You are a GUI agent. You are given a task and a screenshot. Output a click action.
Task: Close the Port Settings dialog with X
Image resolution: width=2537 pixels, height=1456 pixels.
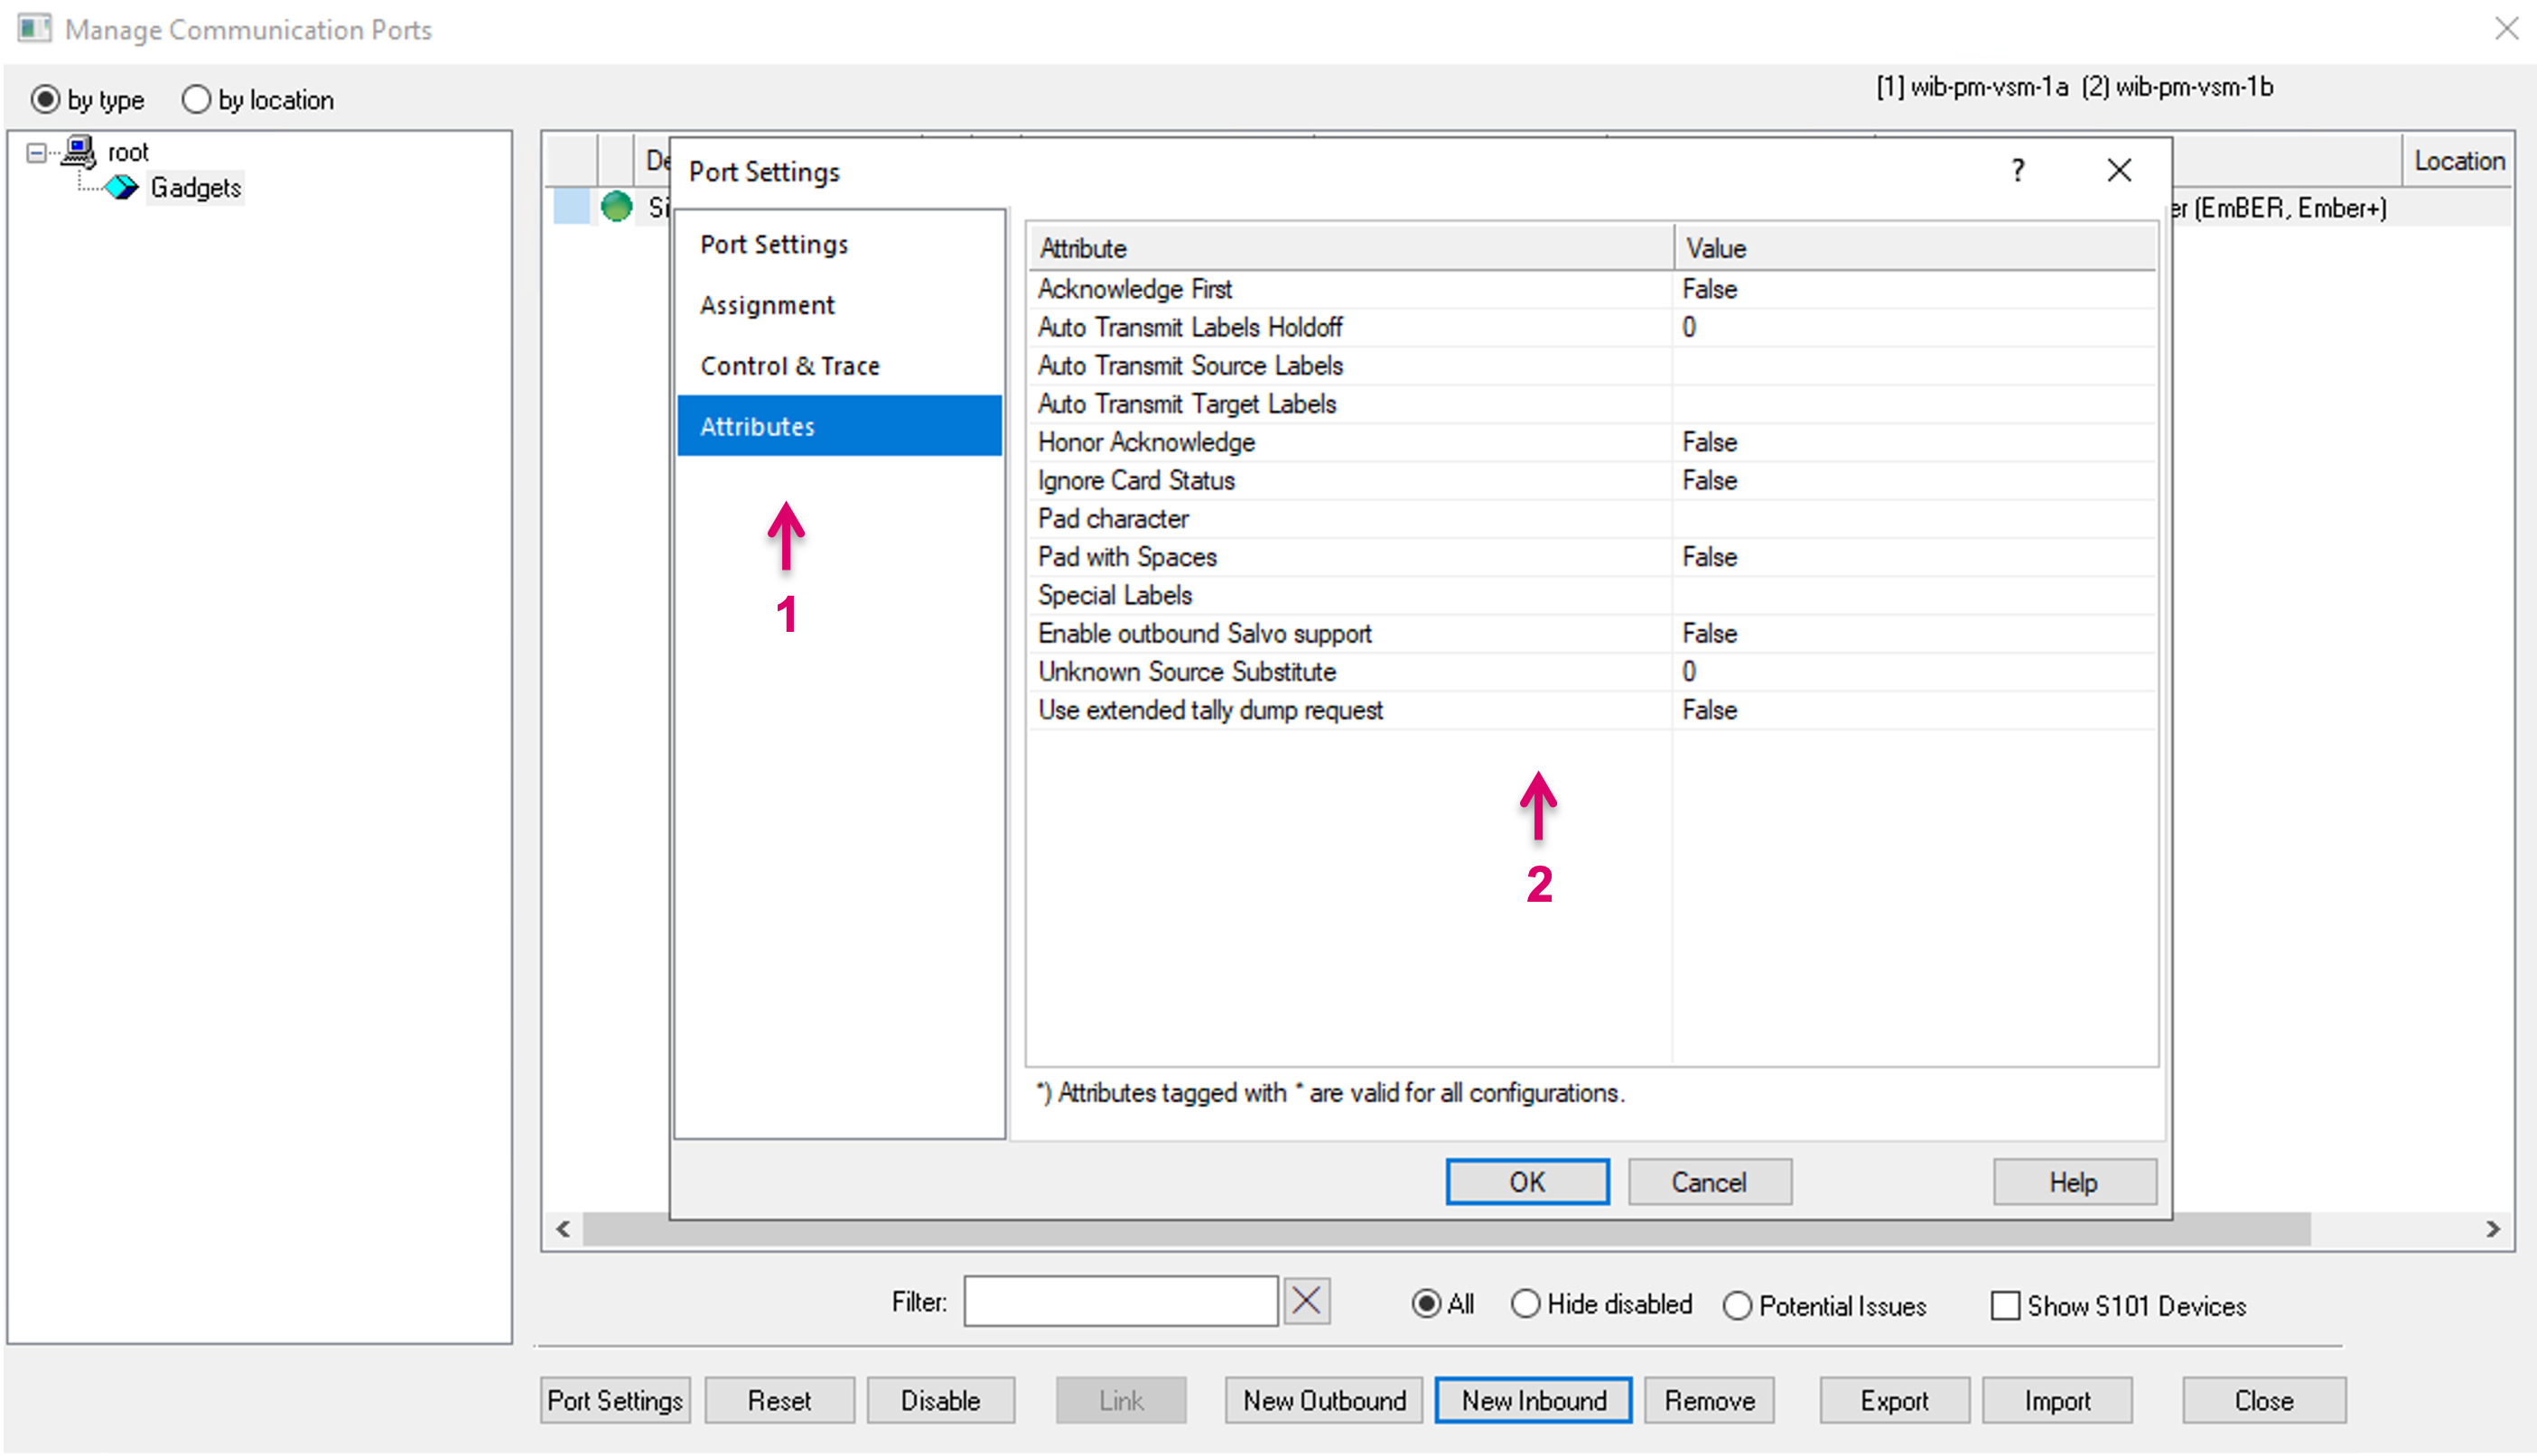click(2119, 171)
